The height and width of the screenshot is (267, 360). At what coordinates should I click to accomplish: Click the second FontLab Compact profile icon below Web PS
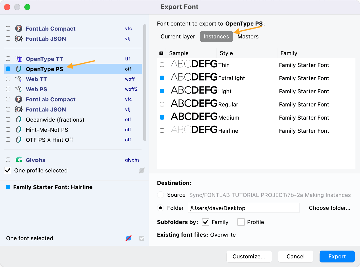coord(19,99)
